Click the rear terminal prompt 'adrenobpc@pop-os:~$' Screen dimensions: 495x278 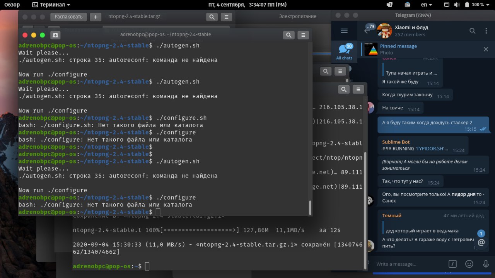[x=107, y=266]
